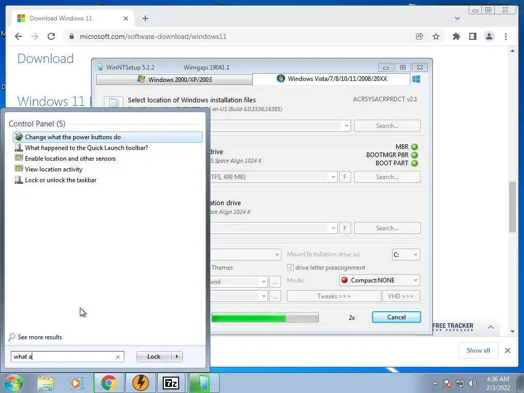Open the Action Center flag icon
The height and width of the screenshot is (393, 524).
pos(448,383)
